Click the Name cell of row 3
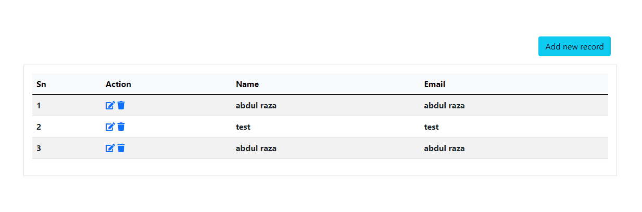 (x=256, y=148)
